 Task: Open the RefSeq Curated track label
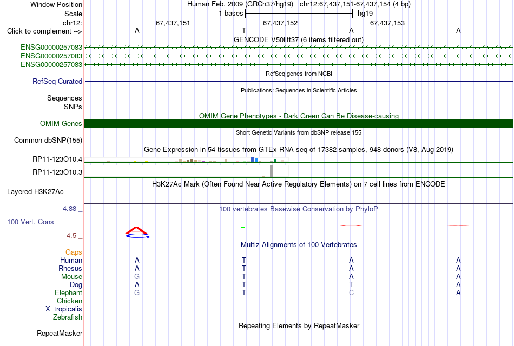pos(57,81)
